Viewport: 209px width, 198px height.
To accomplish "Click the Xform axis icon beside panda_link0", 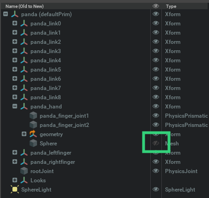I will (24, 24).
